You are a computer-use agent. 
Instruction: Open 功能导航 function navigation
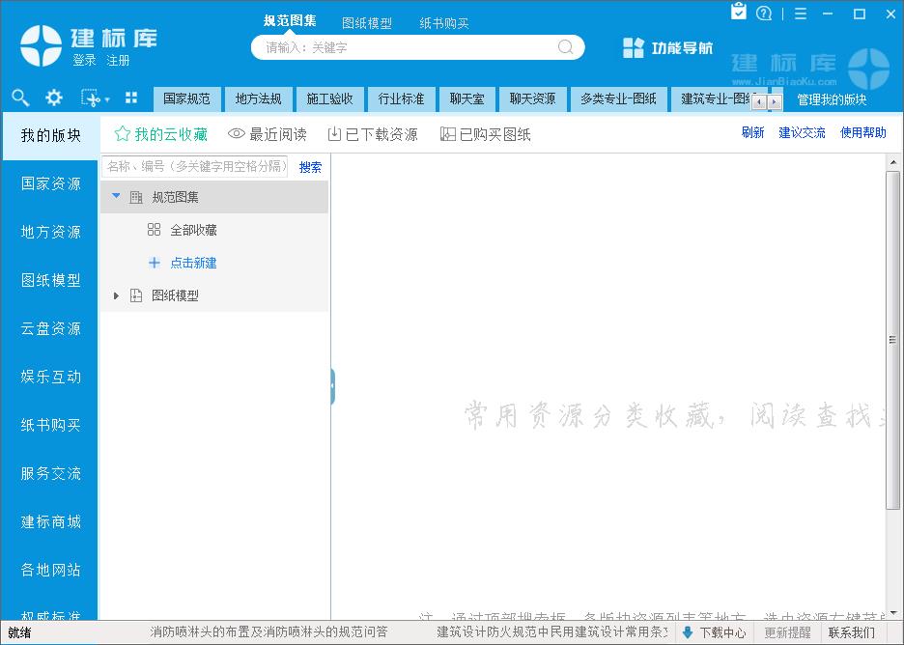(668, 47)
